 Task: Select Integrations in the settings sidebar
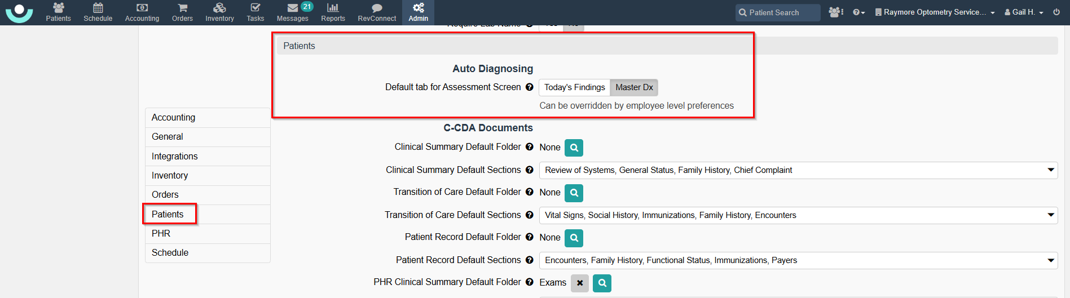pos(174,156)
